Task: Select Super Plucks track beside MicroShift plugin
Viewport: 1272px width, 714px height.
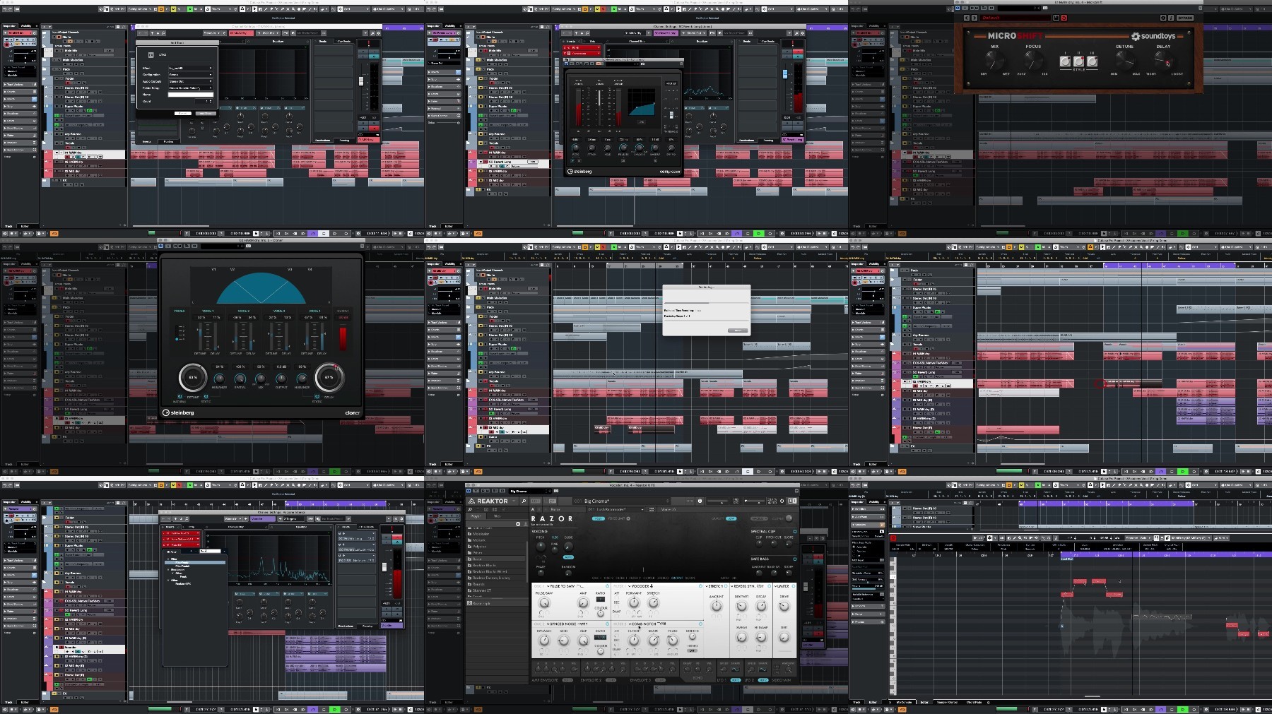Action: coord(921,107)
